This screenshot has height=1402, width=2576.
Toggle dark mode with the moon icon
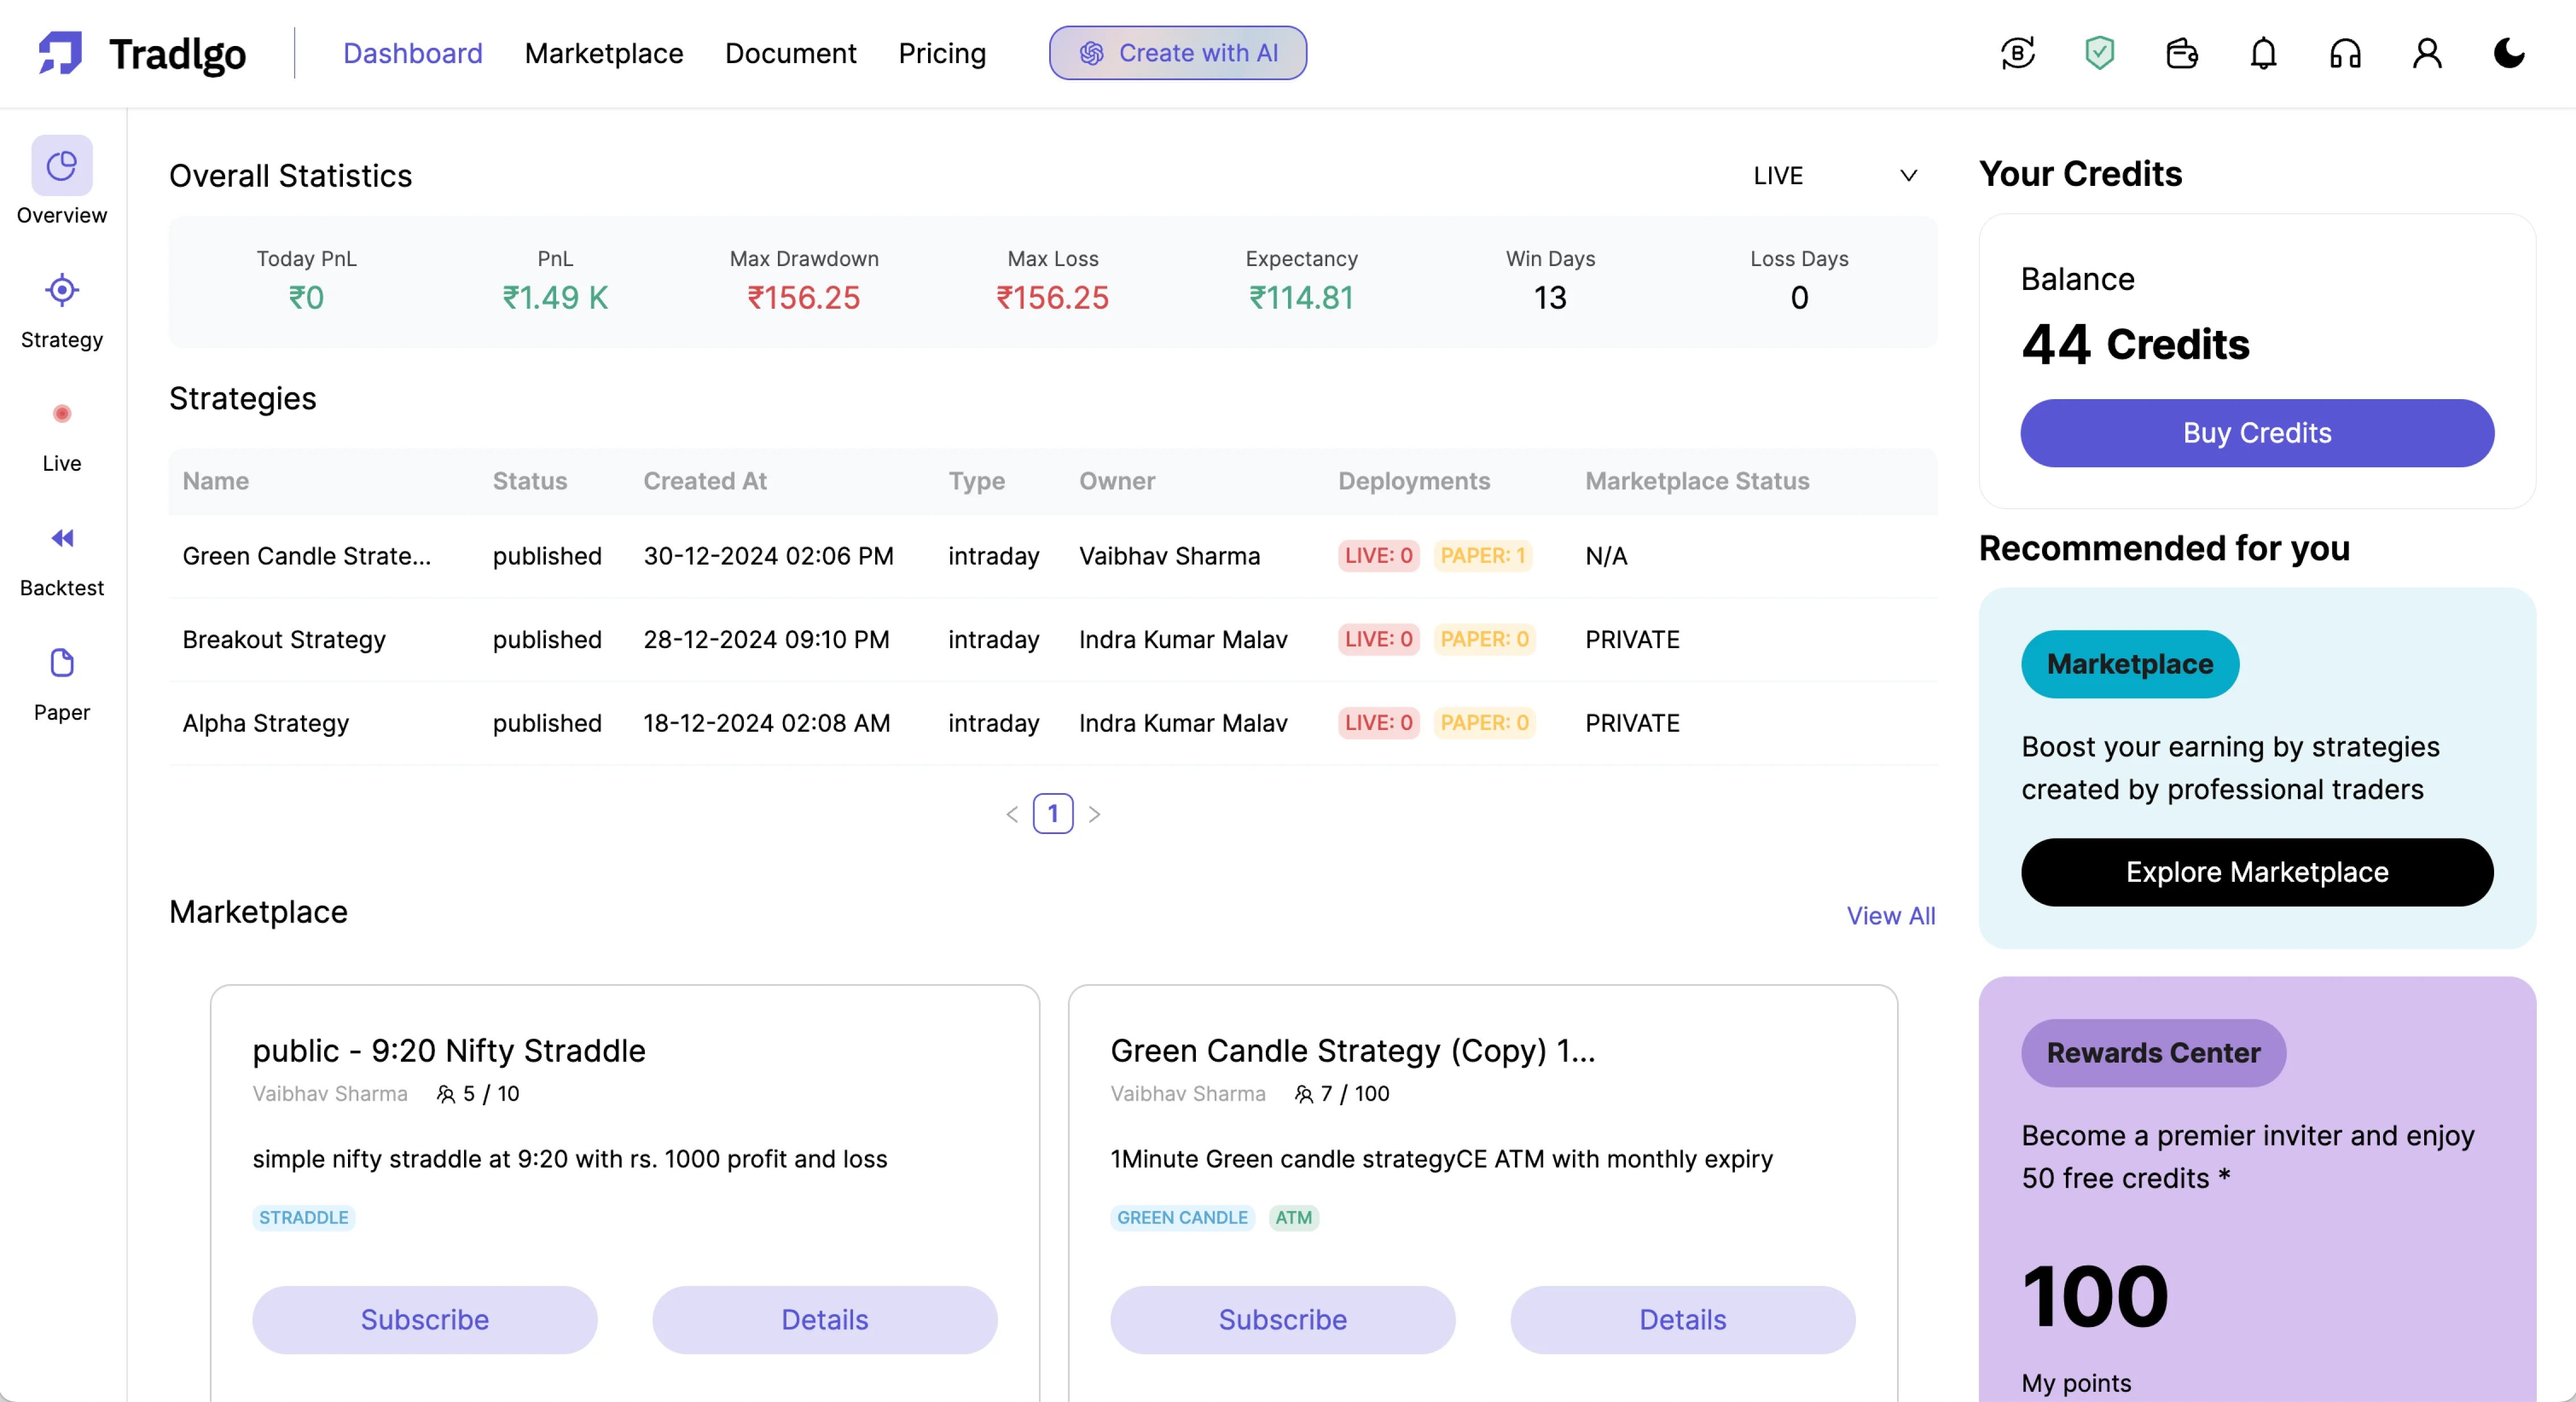[2508, 53]
